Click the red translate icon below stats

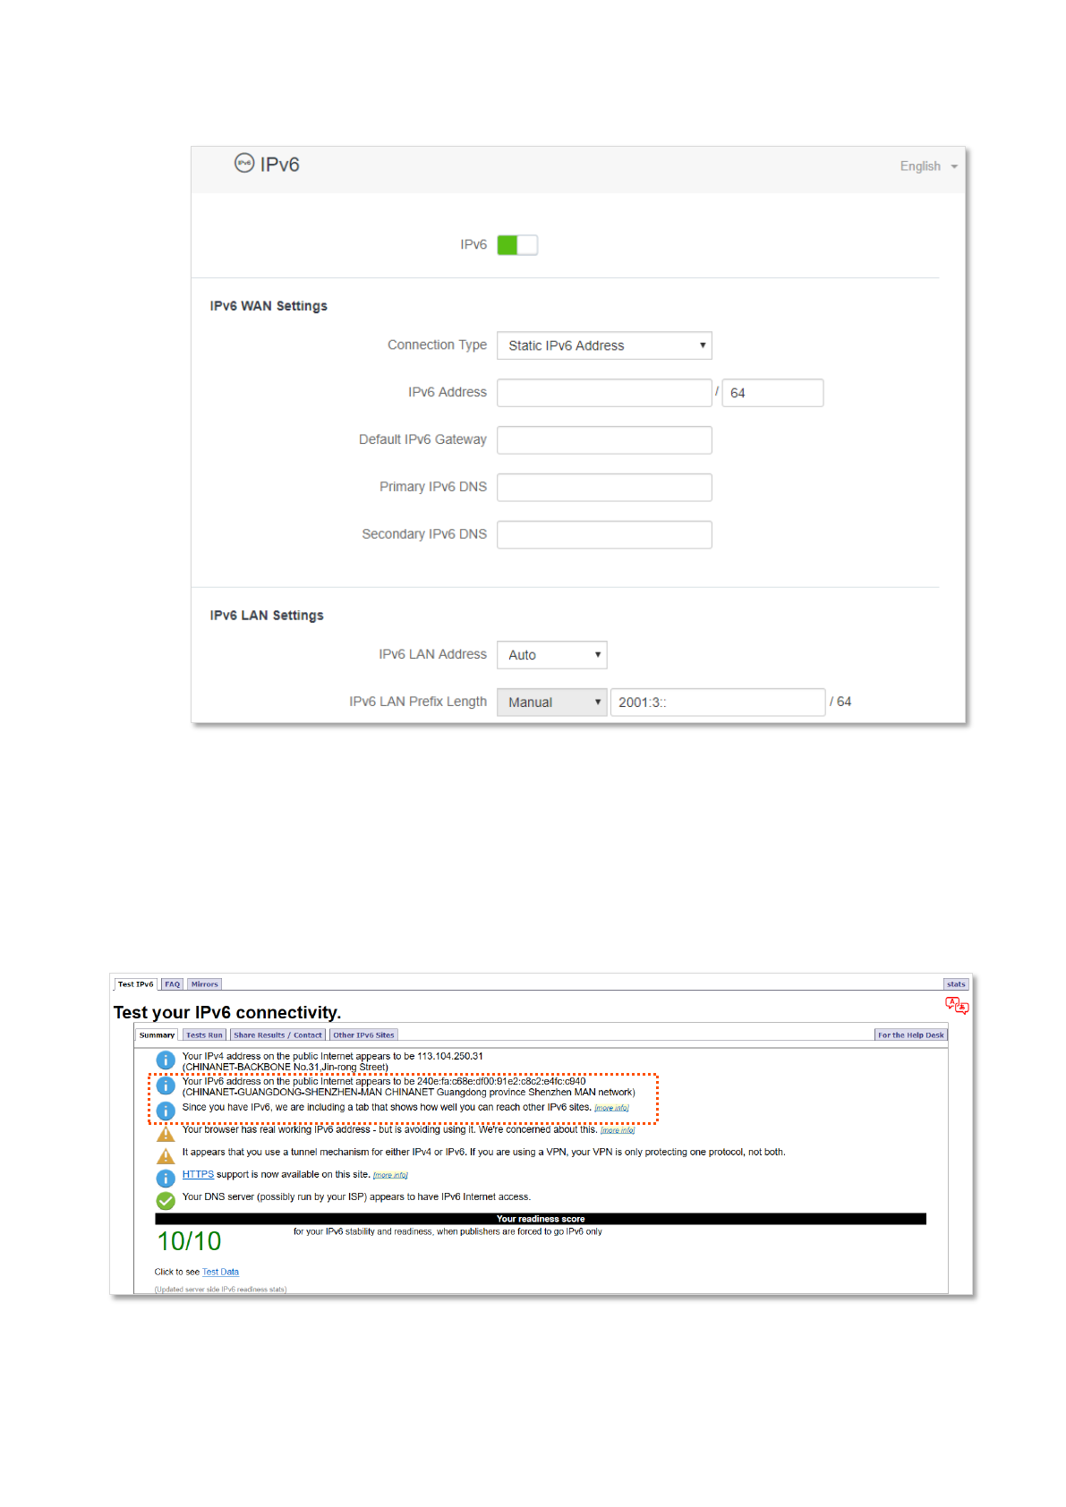(x=956, y=1006)
